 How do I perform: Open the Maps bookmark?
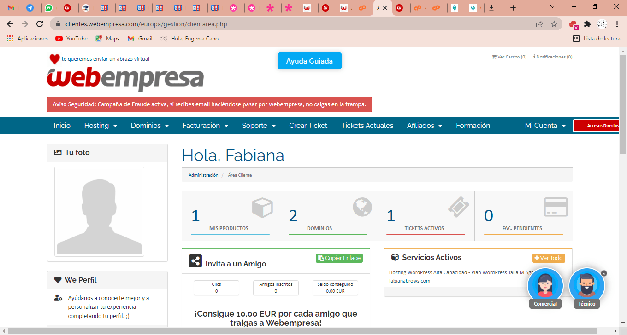107,39
